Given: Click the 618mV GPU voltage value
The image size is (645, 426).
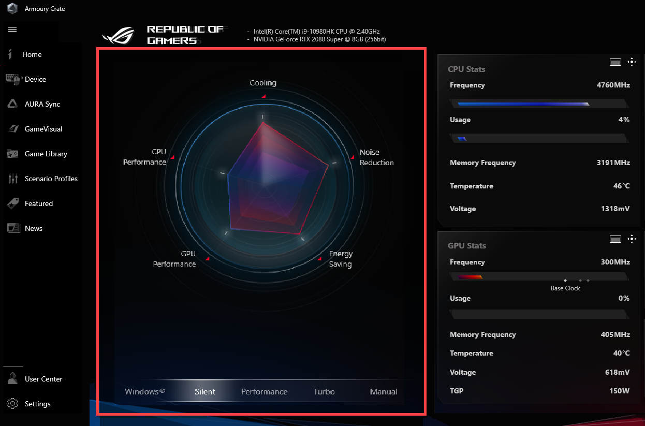Looking at the screenshot, I should tap(618, 372).
